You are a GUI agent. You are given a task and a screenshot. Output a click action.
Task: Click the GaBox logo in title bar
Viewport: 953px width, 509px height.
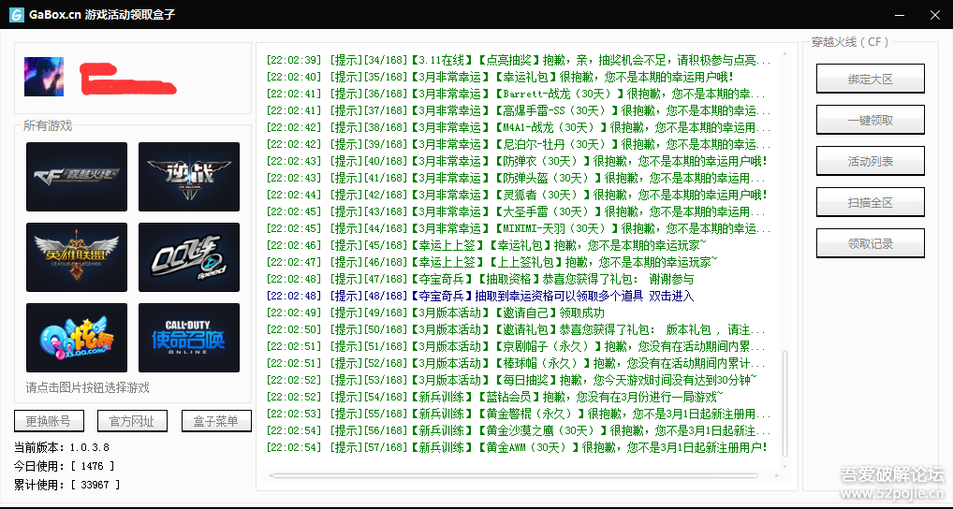[17, 15]
